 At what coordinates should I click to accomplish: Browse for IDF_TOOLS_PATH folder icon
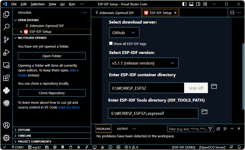(x=204, y=112)
